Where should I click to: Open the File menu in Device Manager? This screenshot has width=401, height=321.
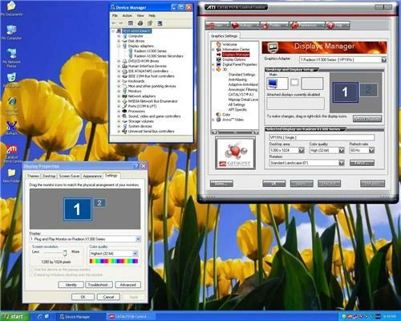[115, 15]
